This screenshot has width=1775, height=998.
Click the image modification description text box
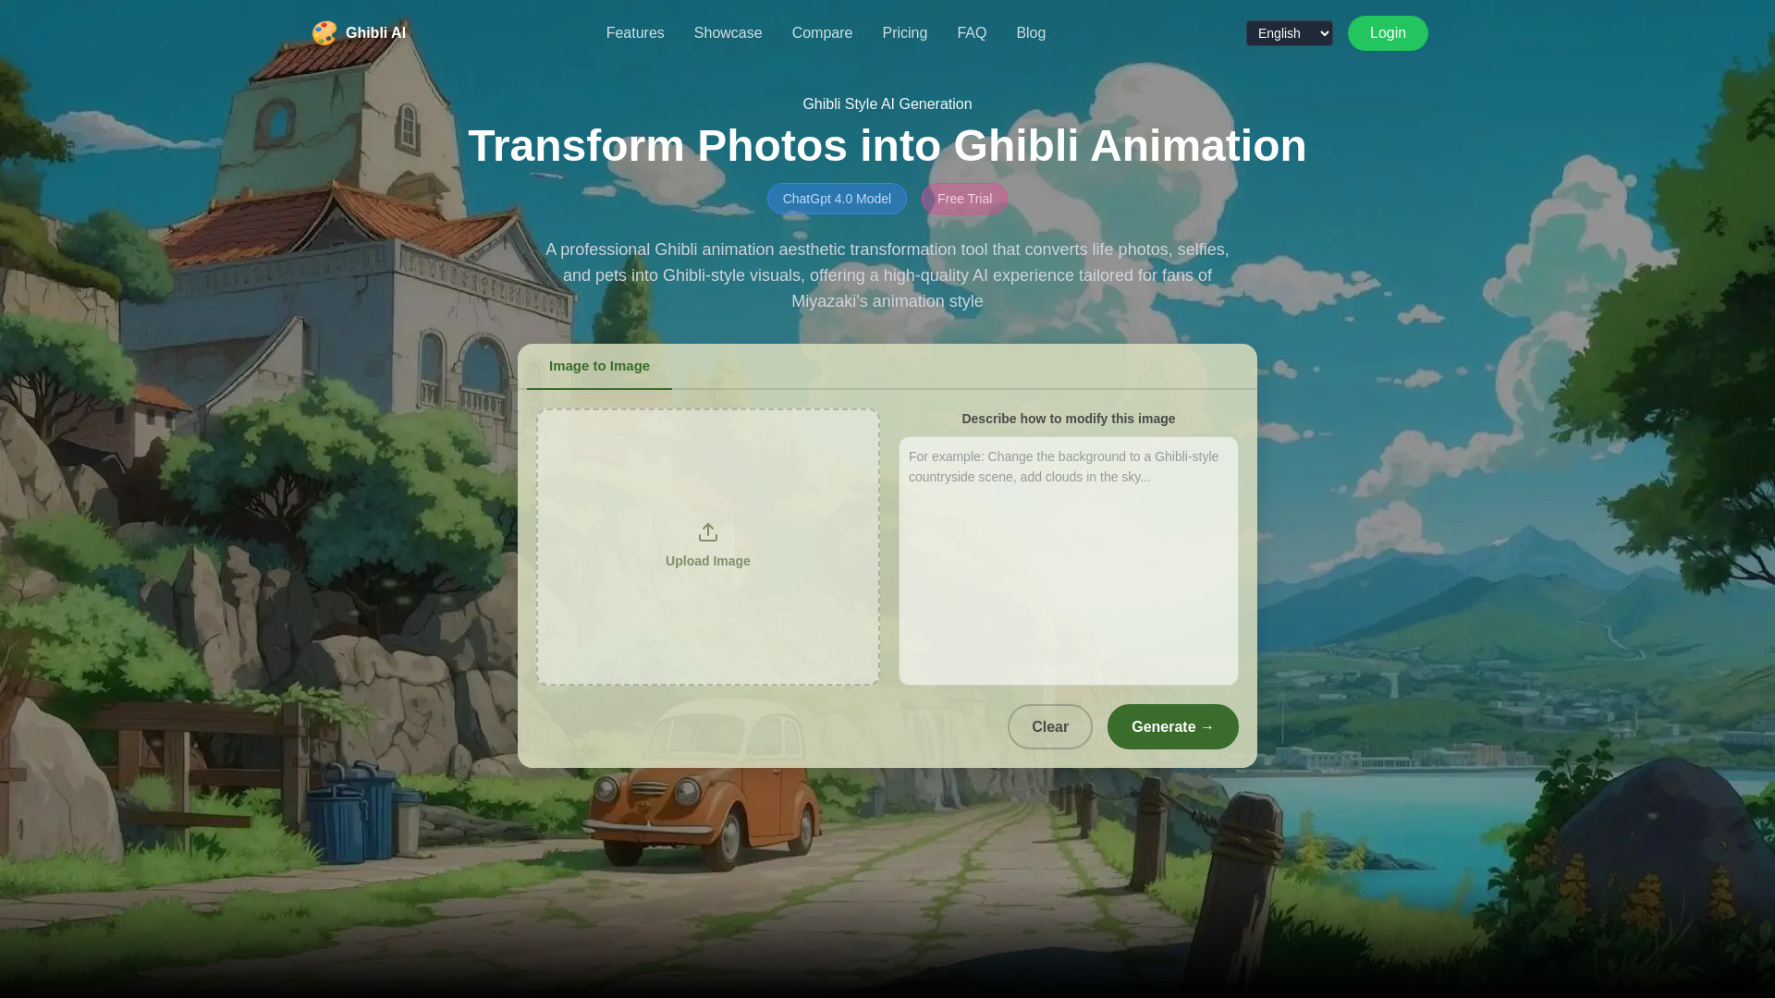tap(1068, 560)
